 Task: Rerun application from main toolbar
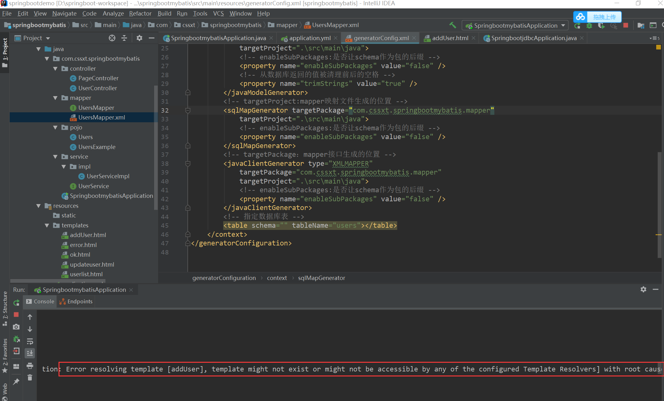point(577,26)
